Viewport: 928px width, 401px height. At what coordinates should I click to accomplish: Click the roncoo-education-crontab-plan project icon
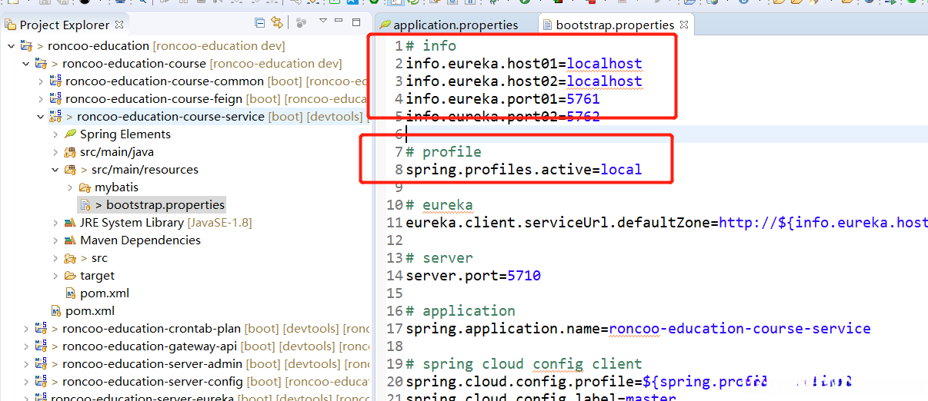point(40,329)
